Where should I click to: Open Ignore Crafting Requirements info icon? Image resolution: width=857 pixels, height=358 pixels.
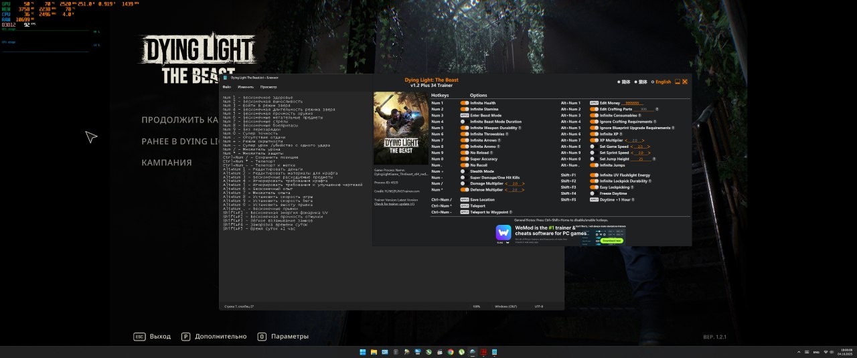click(x=655, y=122)
